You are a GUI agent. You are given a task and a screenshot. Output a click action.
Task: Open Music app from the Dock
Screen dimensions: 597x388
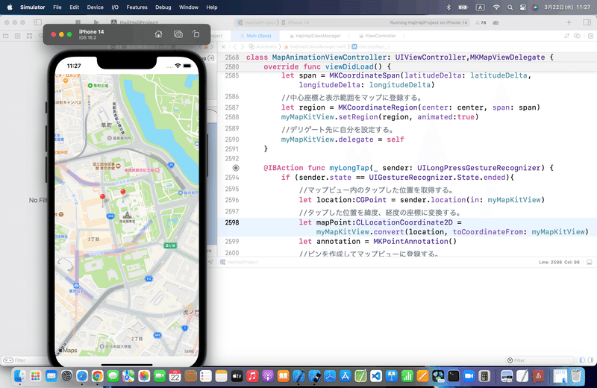pyautogui.click(x=252, y=376)
